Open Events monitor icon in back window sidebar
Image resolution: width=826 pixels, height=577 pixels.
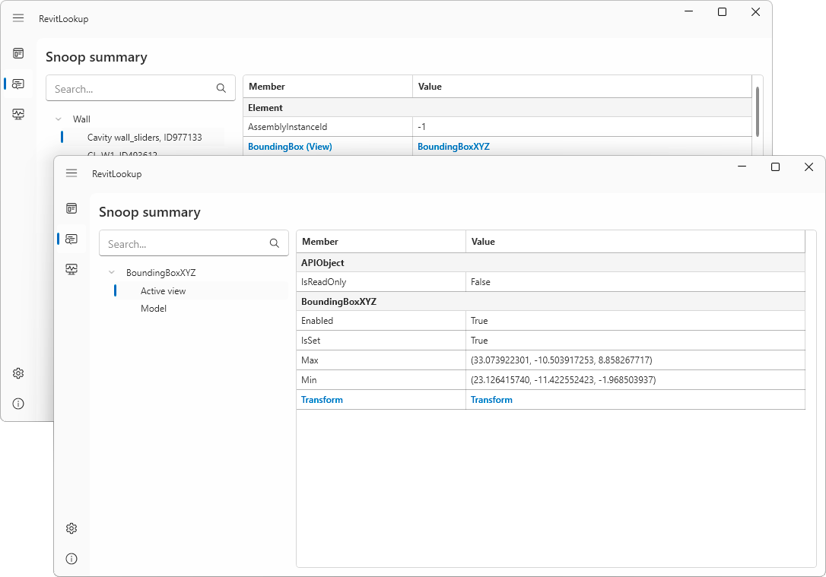click(18, 114)
